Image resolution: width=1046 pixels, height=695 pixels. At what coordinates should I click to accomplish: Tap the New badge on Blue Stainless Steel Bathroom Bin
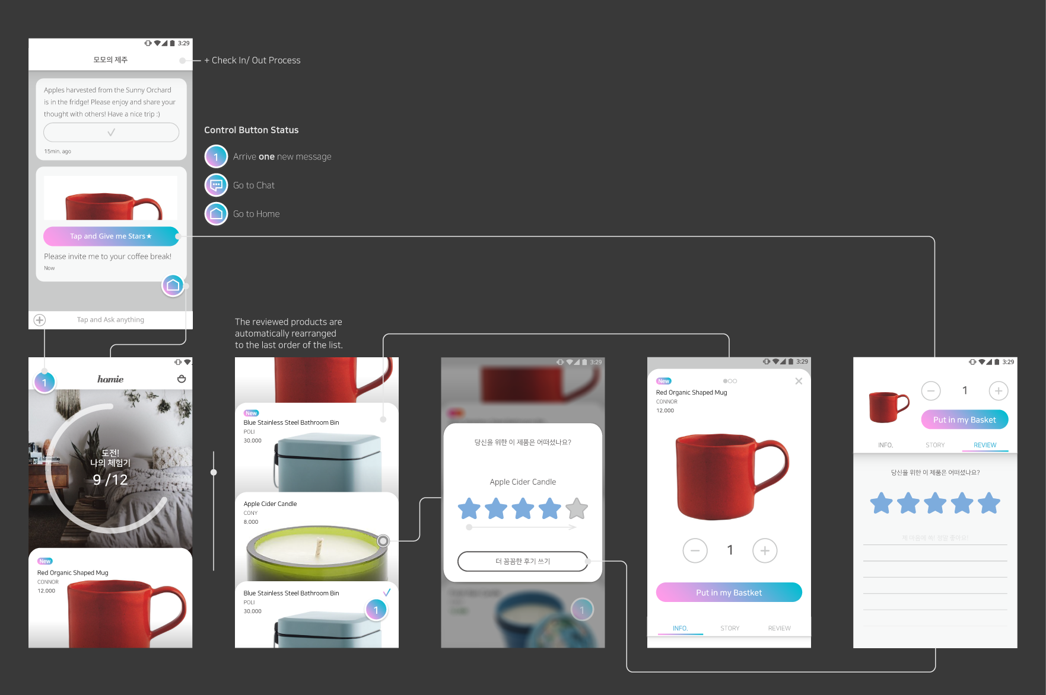click(251, 413)
